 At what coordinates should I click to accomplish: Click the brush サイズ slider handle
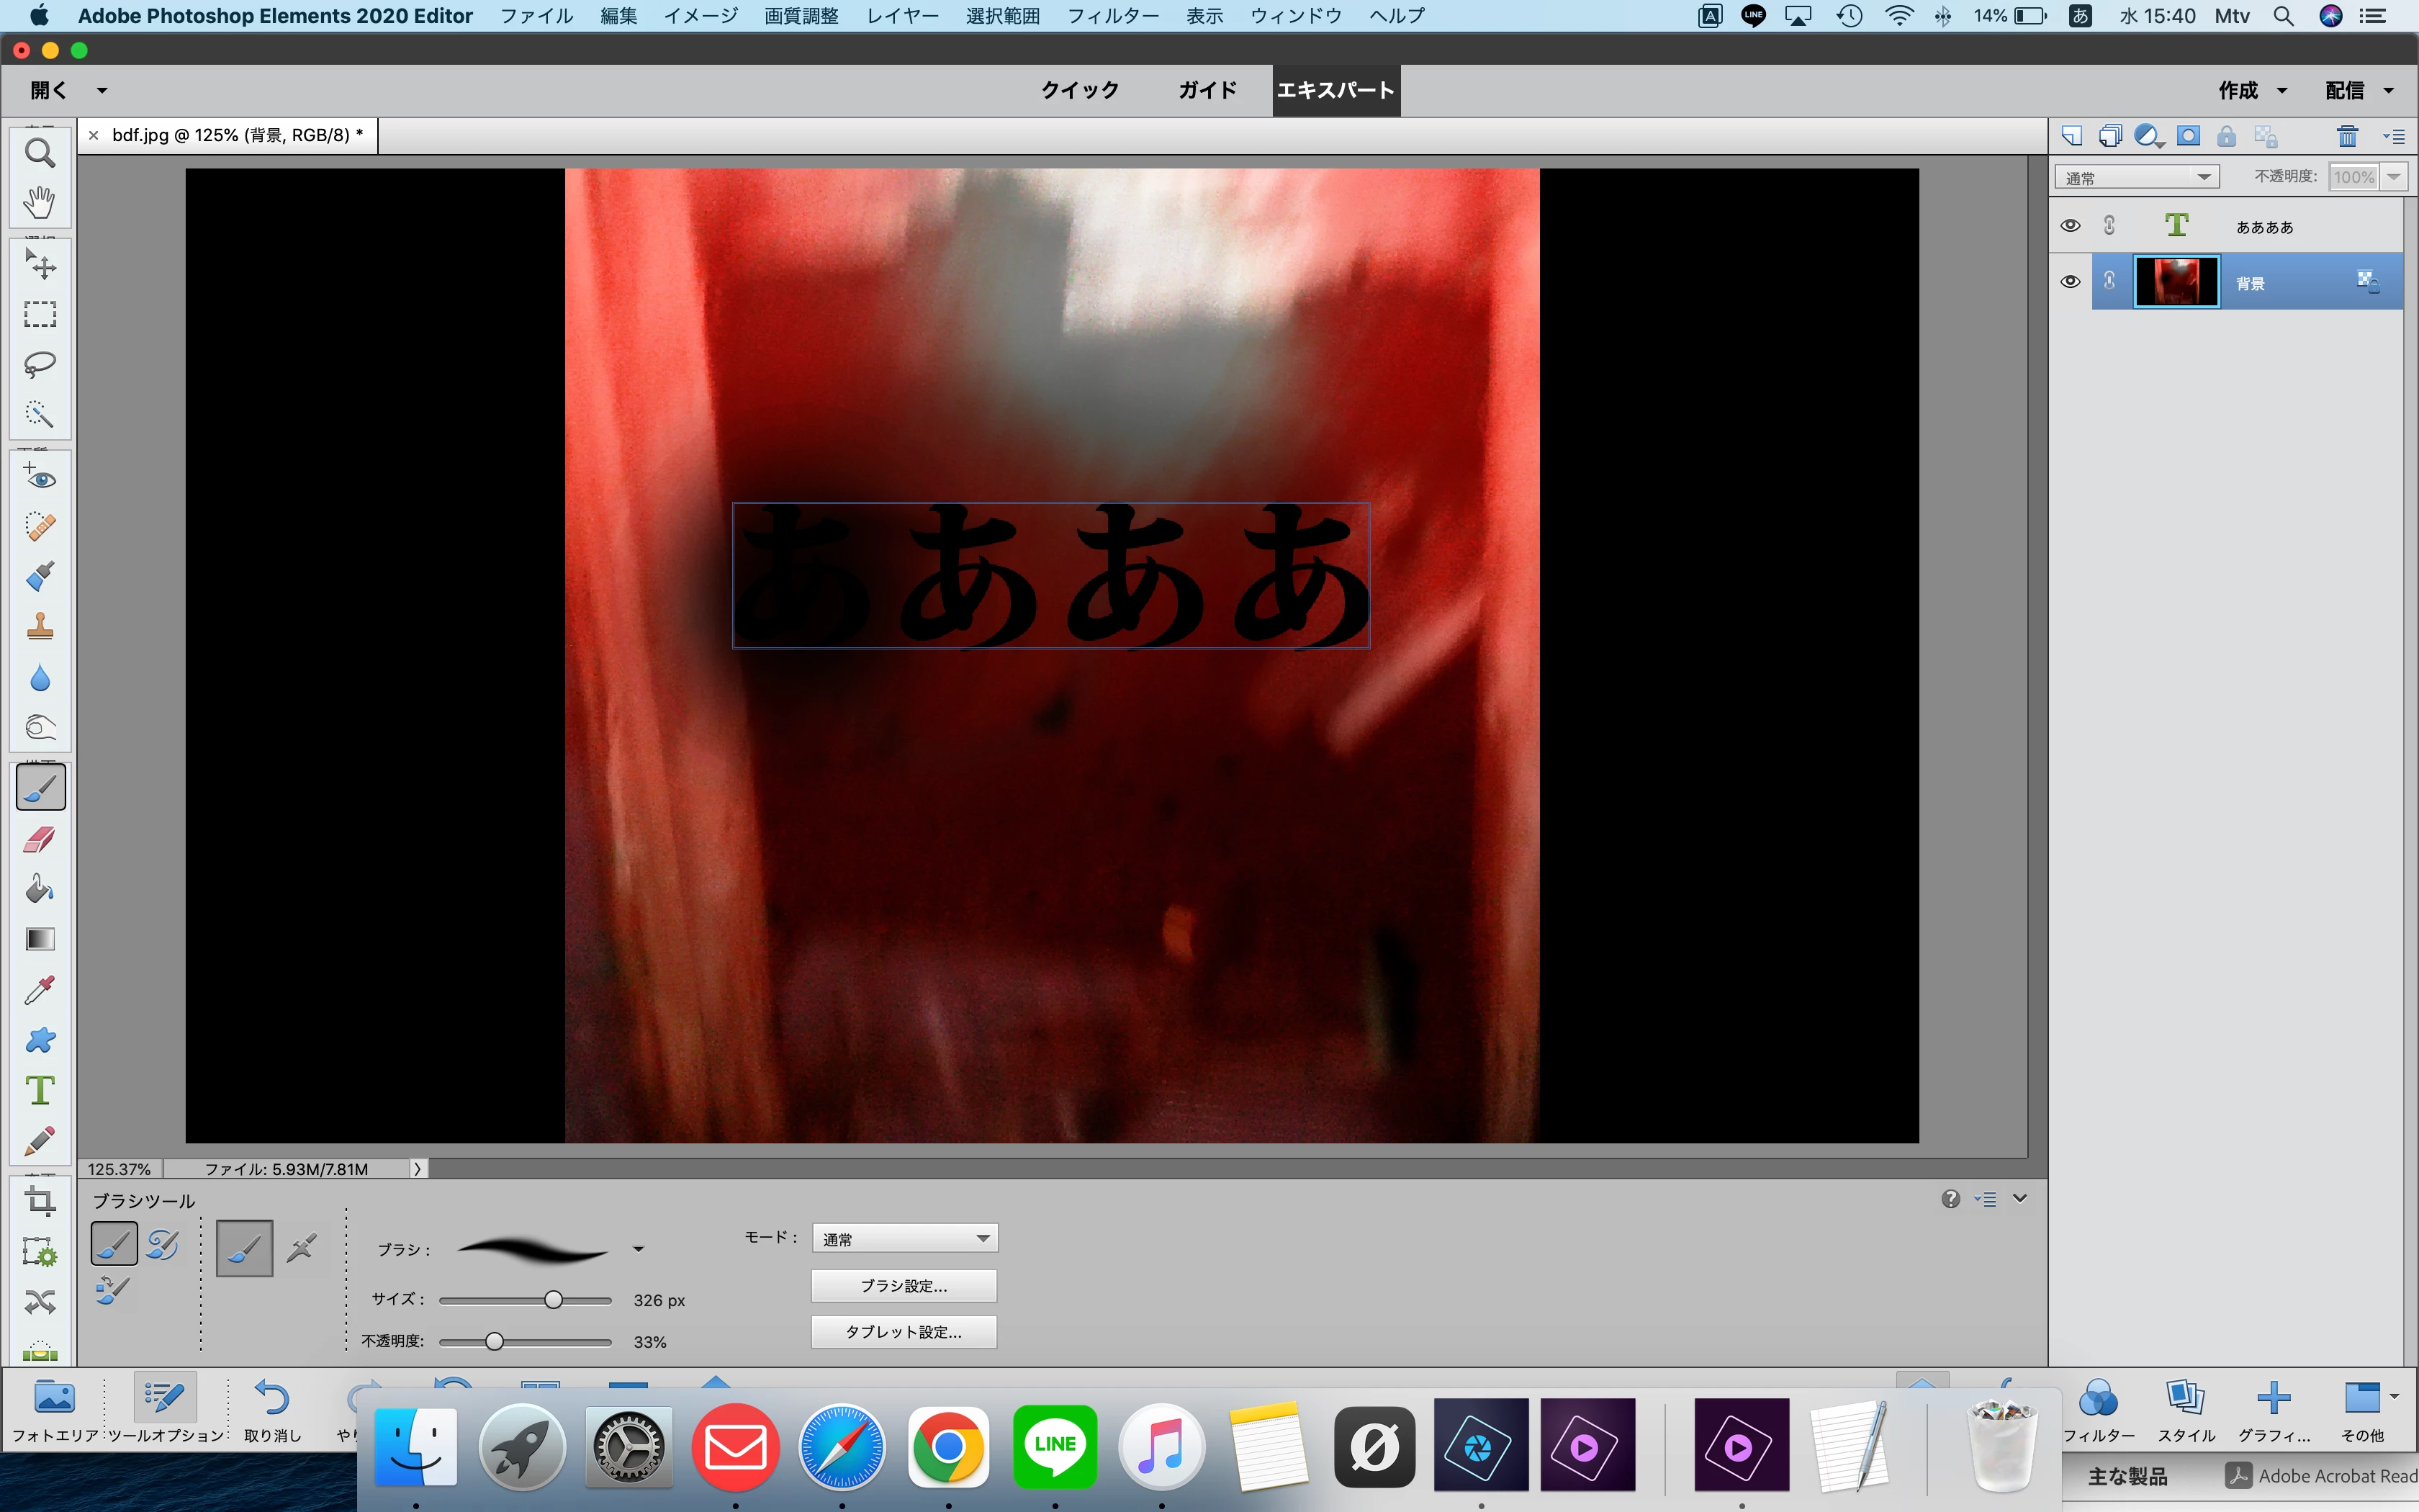[x=553, y=1300]
